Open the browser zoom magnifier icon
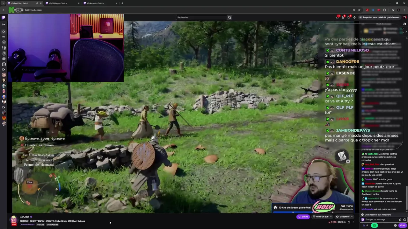The image size is (408, 229). (354, 10)
